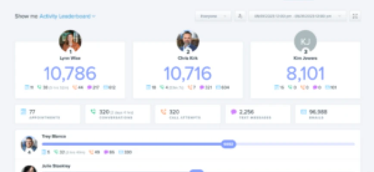Click the third-place agent name above 8,101
The width and height of the screenshot is (374, 172).
click(x=305, y=58)
